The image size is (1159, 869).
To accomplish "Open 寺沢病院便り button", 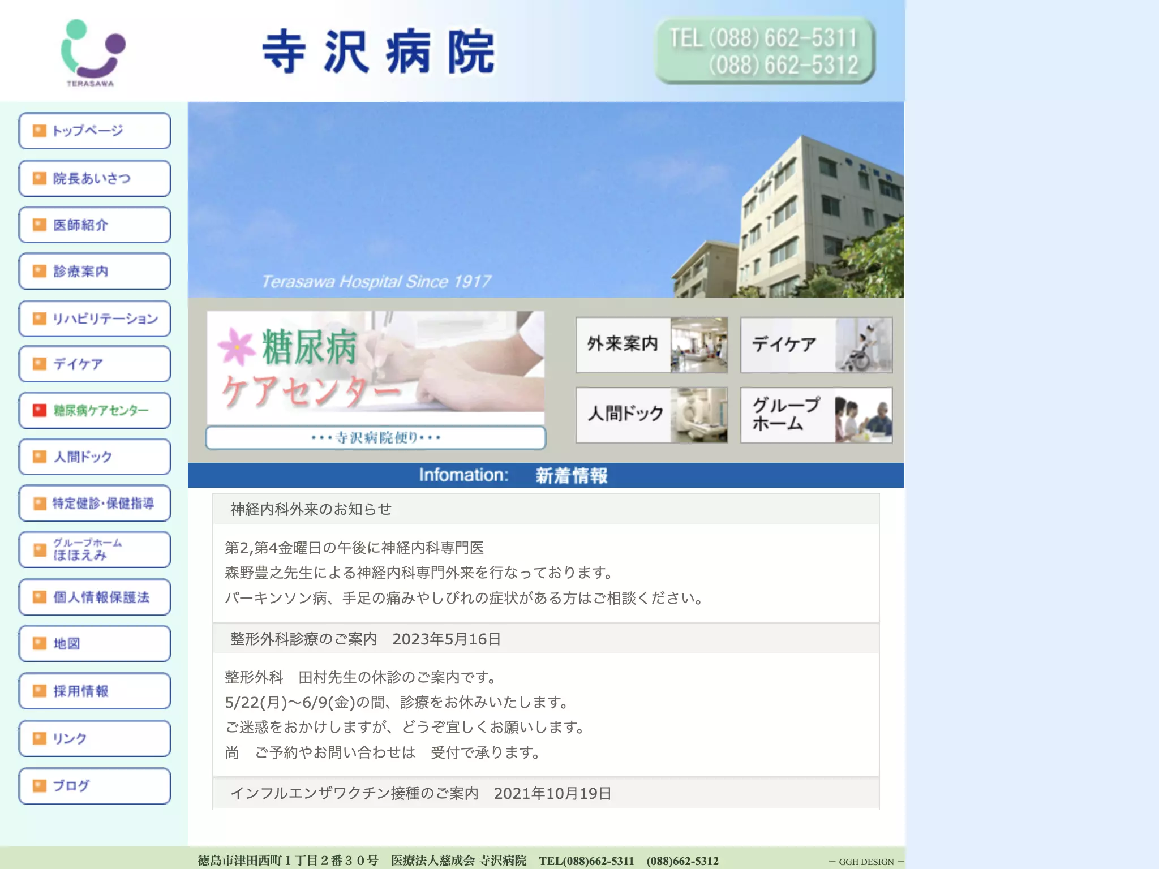I will 376,438.
